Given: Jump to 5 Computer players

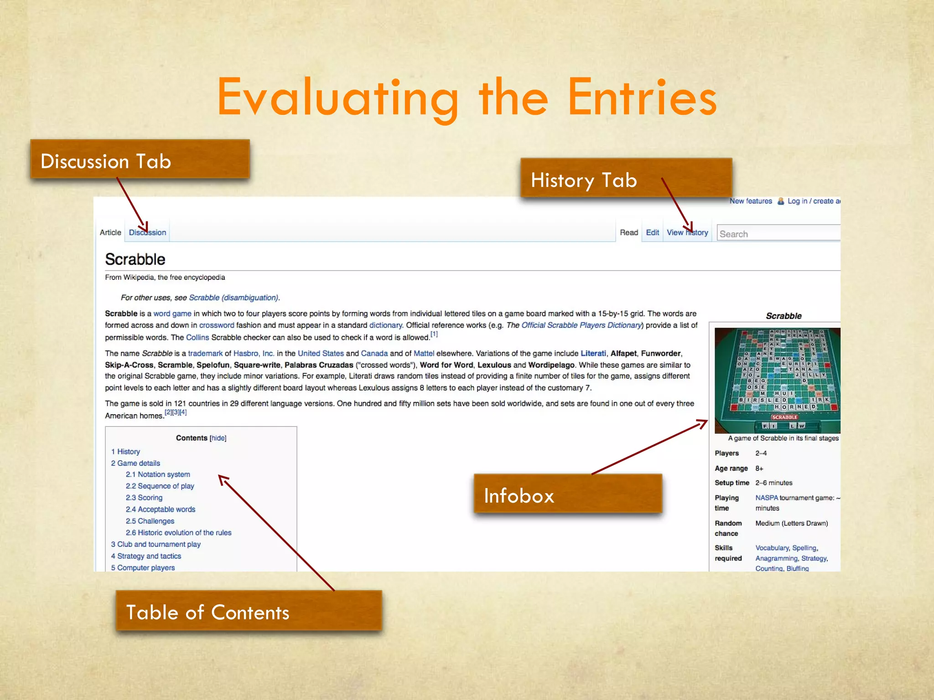Looking at the screenshot, I should coord(143,568).
